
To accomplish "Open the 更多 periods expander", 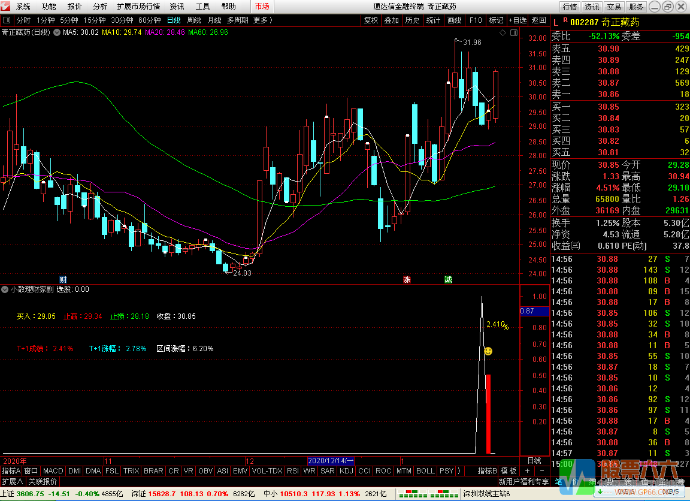I will [262, 20].
